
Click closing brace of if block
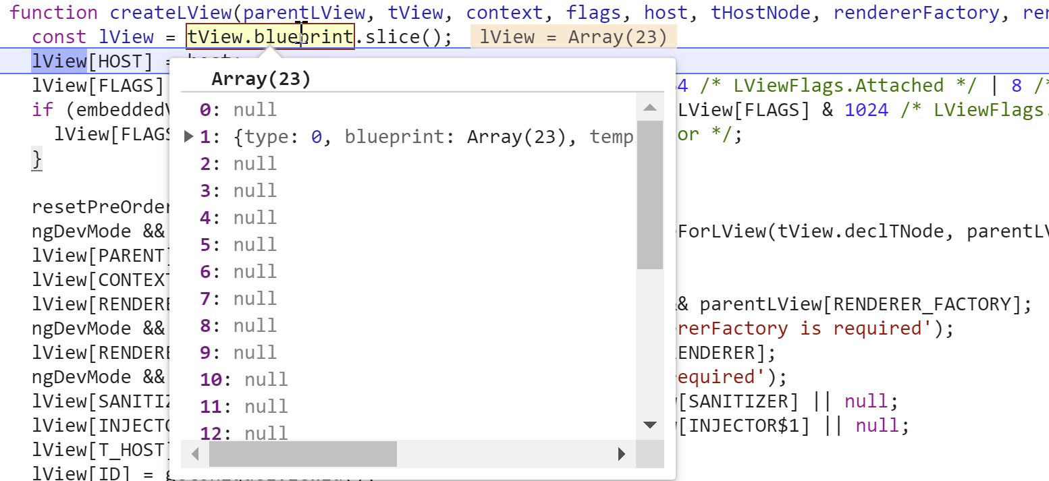click(x=37, y=160)
